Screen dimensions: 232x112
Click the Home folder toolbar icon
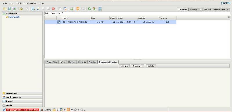coord(94,9)
